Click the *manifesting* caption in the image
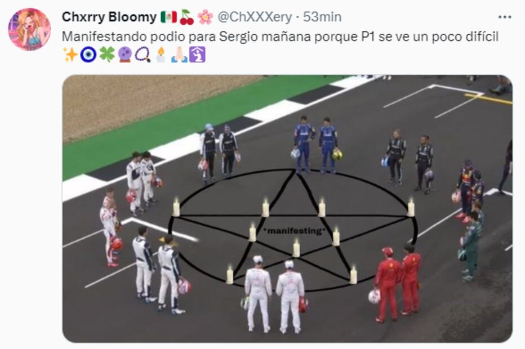 295,231
